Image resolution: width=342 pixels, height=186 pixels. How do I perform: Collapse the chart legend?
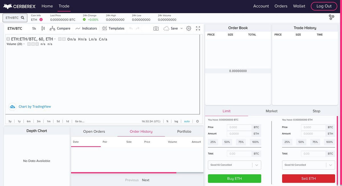(x=8, y=39)
